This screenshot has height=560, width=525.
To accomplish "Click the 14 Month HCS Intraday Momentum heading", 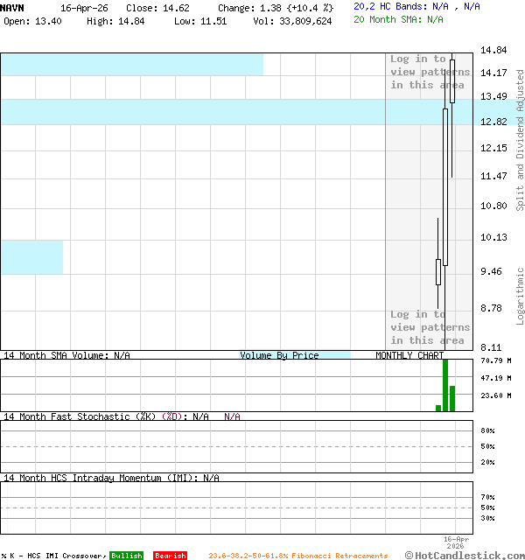I will (x=110, y=478).
